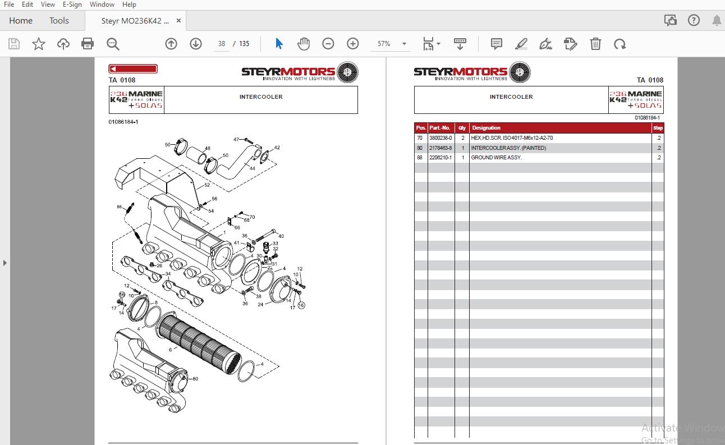The width and height of the screenshot is (725, 445).
Task: Click part number 3800238-0
Action: 440,138
